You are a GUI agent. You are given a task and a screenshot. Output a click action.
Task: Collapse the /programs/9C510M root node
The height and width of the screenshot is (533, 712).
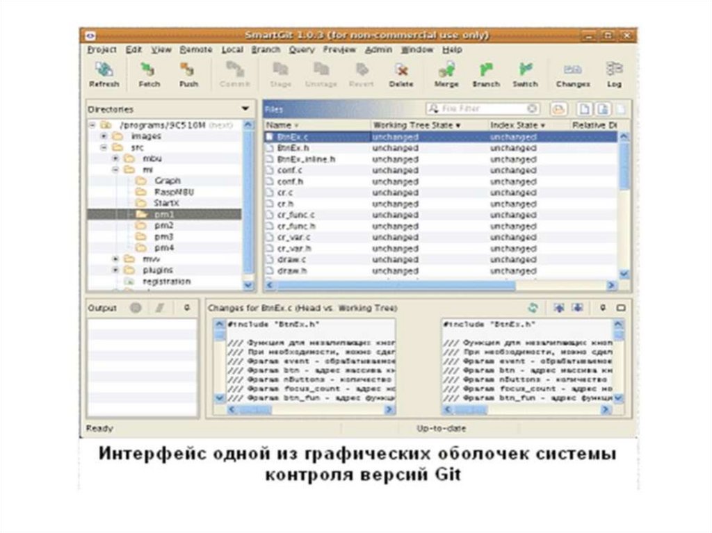pos(92,125)
